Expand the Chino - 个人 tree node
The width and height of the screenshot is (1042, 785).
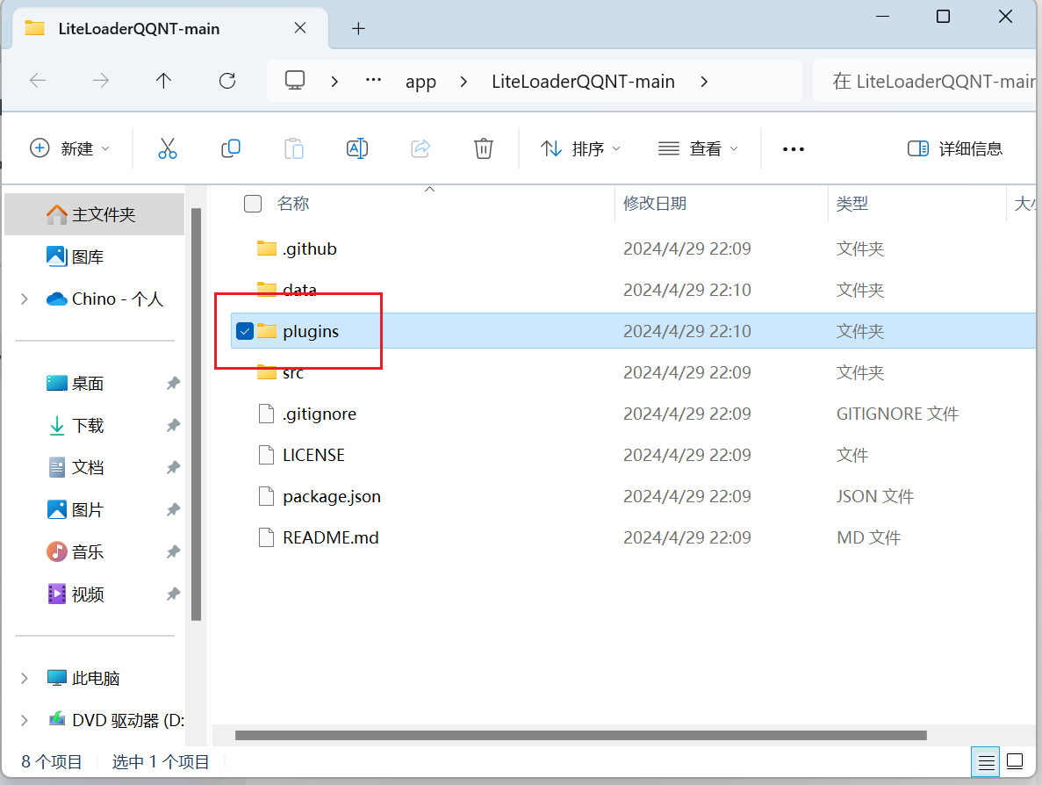tap(25, 299)
